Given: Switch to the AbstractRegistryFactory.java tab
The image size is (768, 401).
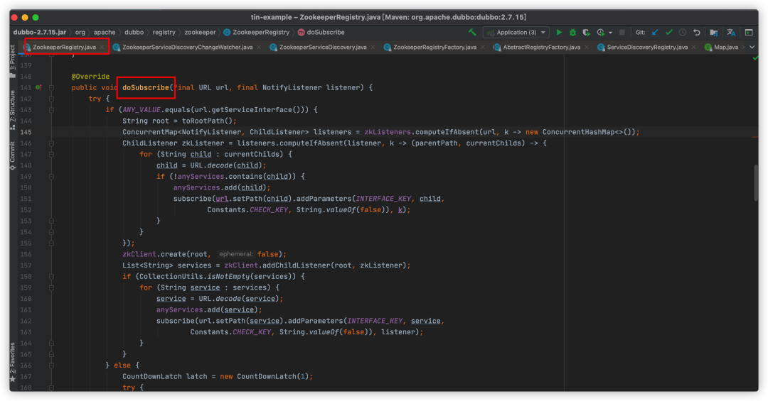Looking at the screenshot, I should (x=541, y=47).
